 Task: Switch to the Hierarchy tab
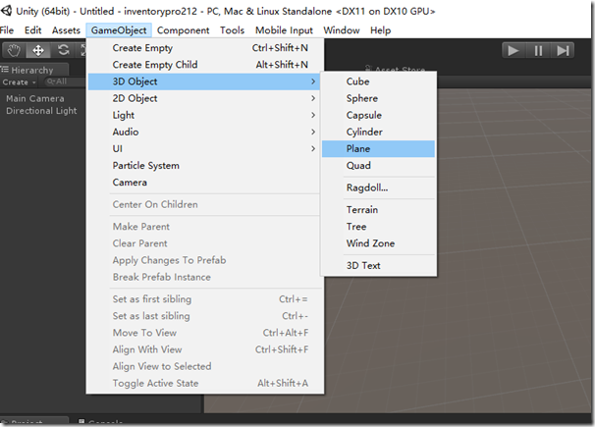[x=34, y=70]
